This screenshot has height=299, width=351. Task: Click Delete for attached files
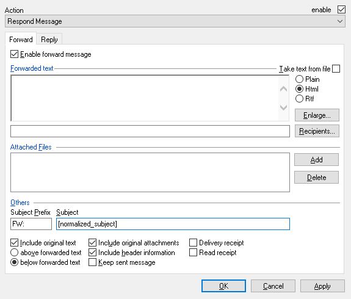tap(316, 177)
